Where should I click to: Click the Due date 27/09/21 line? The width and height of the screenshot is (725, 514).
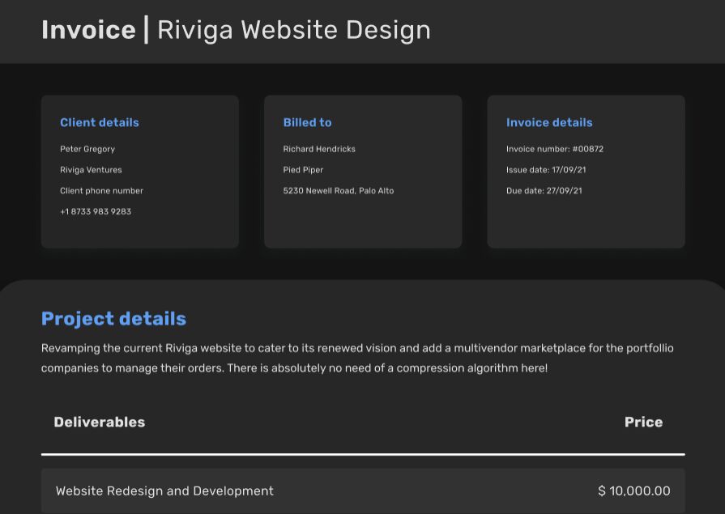(x=544, y=190)
